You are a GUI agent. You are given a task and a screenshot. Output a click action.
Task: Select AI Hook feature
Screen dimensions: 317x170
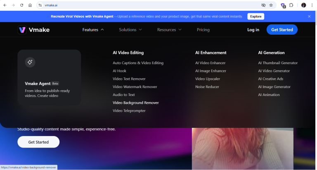[x=119, y=71]
